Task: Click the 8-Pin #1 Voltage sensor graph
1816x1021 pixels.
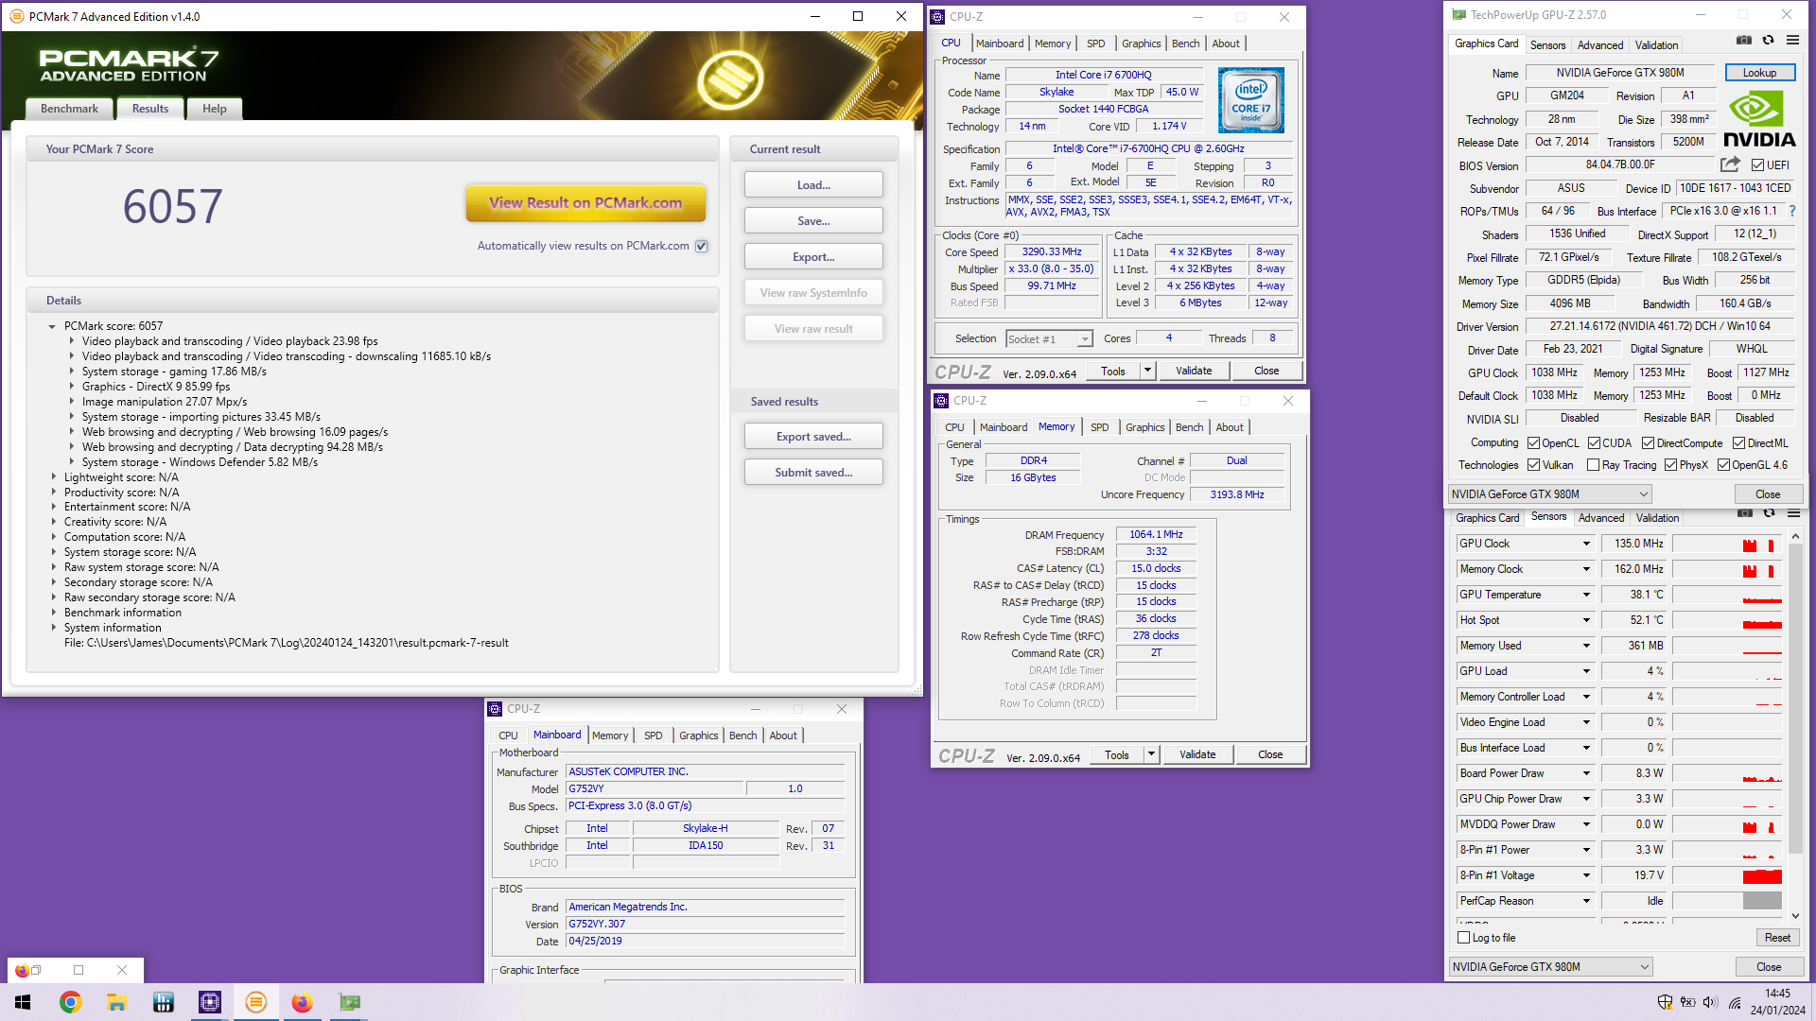Action: pos(1727,875)
